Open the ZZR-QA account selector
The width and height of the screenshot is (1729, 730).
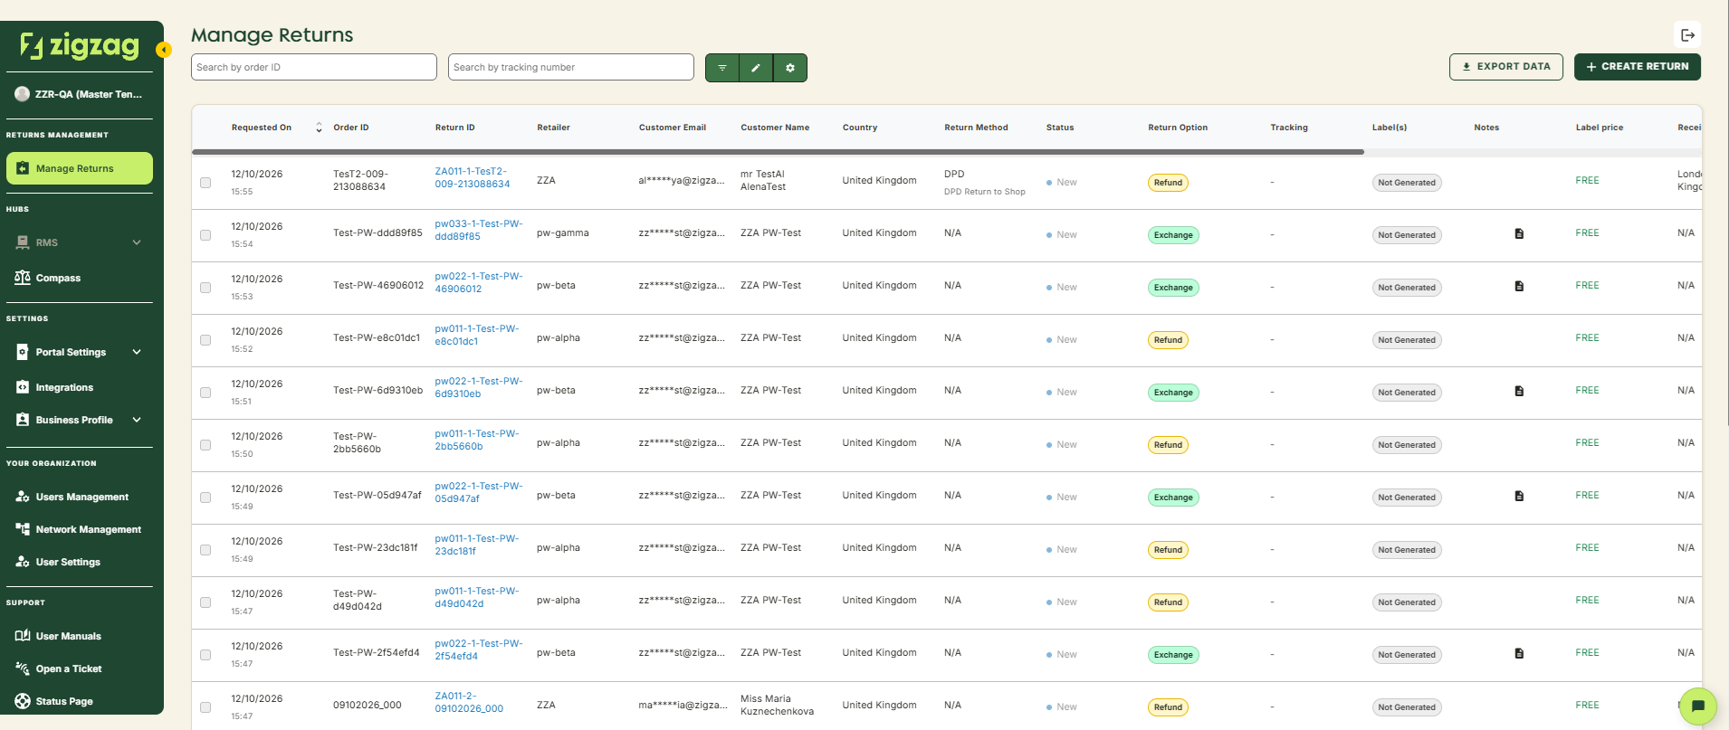pyautogui.click(x=80, y=94)
